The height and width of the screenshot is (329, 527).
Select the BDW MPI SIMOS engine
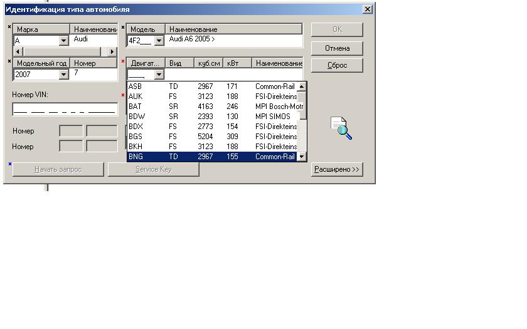tap(212, 117)
